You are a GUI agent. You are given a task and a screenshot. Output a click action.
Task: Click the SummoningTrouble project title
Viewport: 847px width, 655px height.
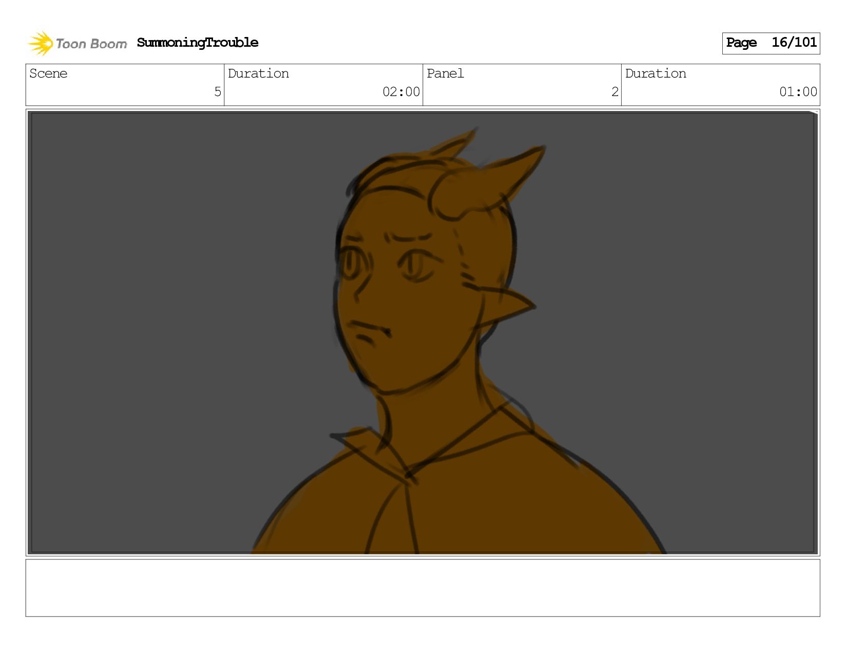(x=198, y=43)
